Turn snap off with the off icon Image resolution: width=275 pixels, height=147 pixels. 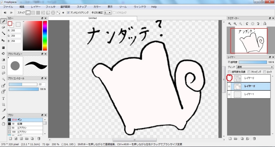[28, 13]
